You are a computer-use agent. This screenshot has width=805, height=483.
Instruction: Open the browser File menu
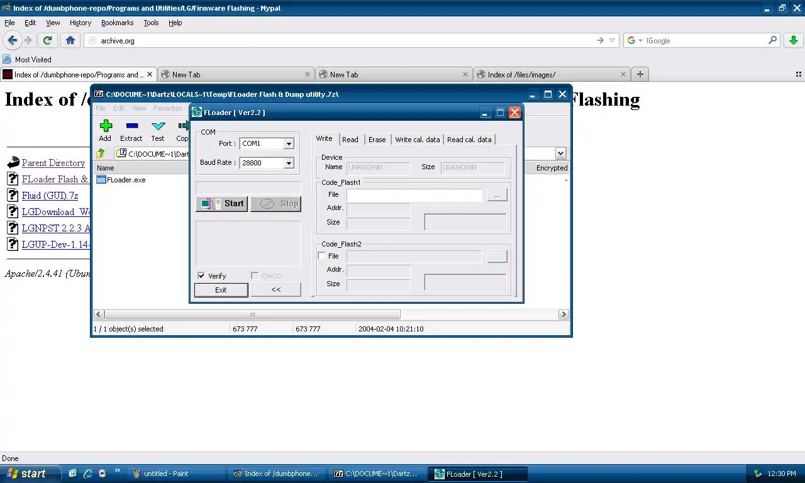pyautogui.click(x=9, y=23)
